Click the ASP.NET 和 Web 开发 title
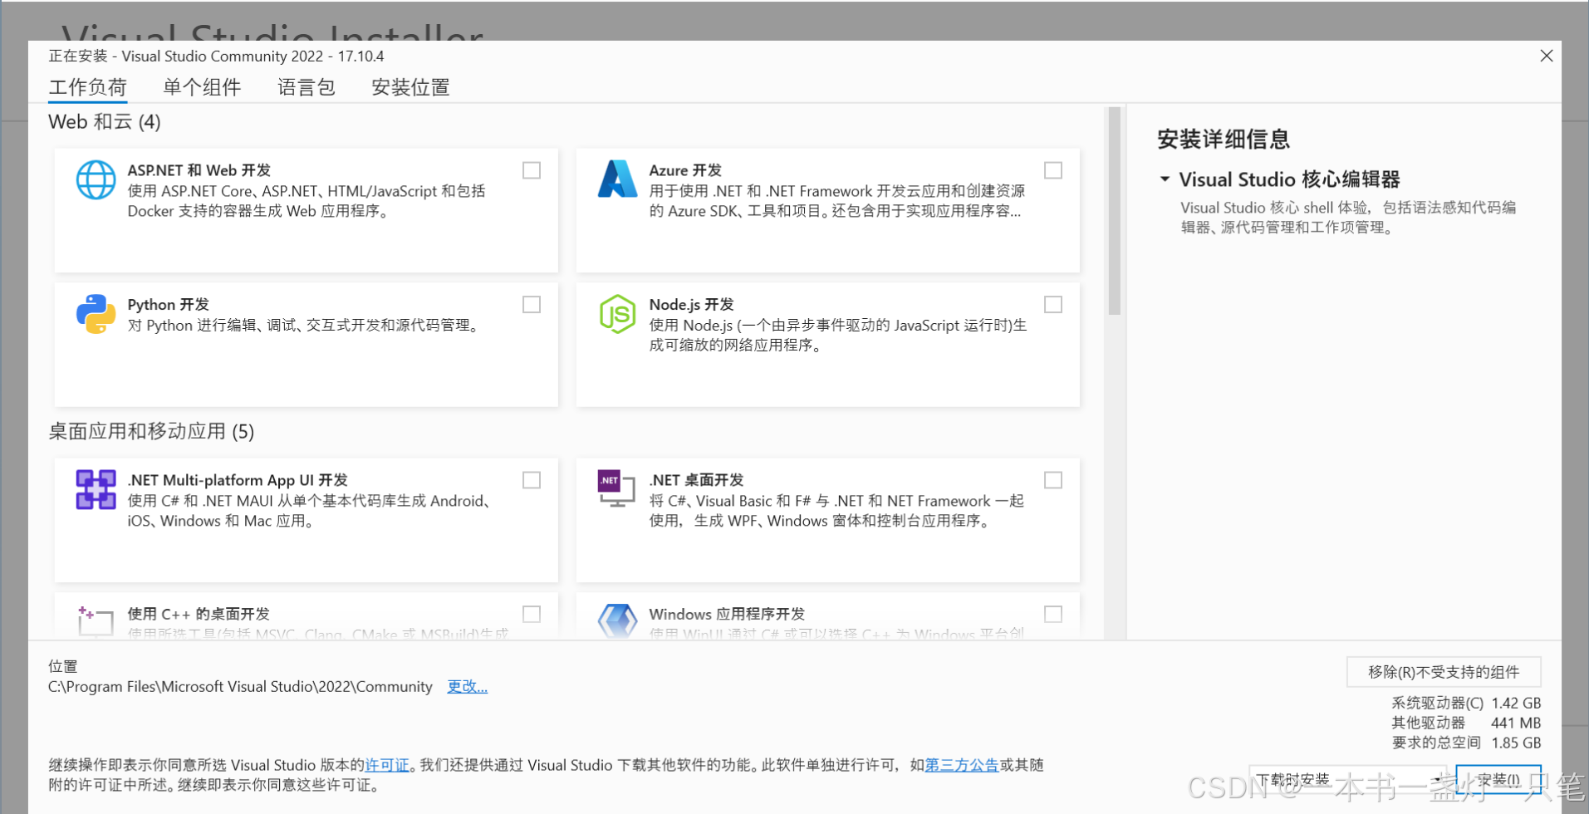 click(x=199, y=170)
